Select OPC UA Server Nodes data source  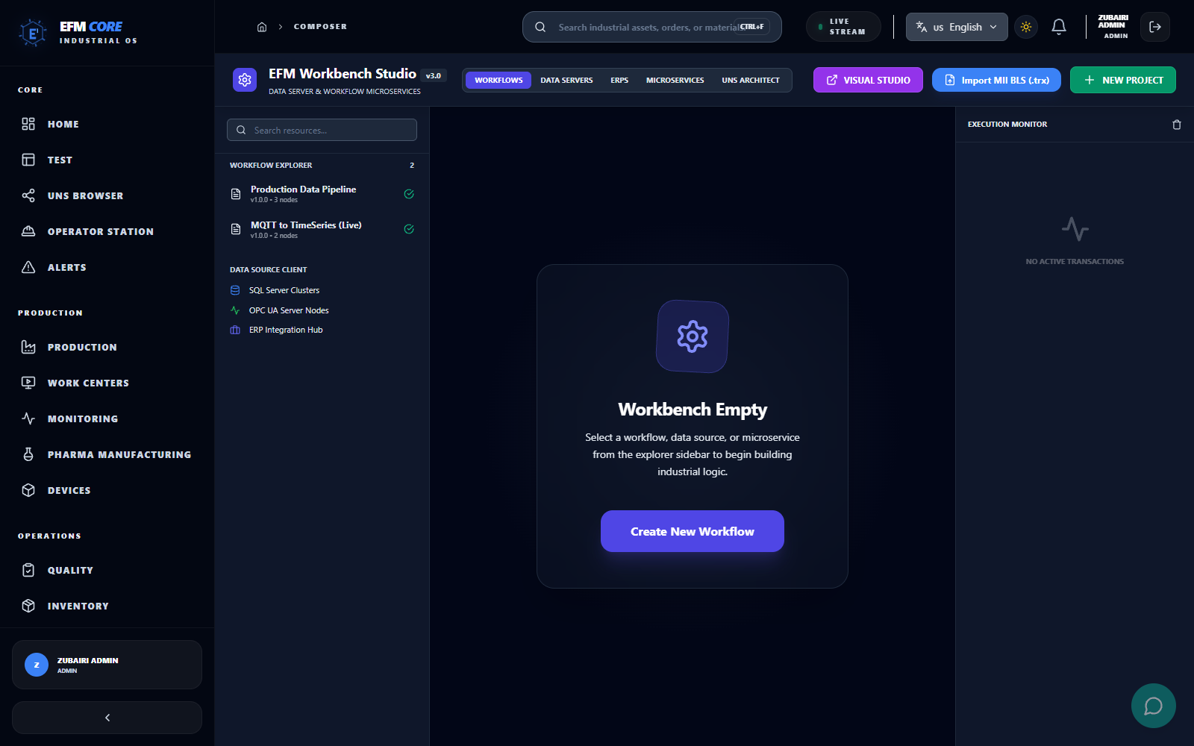289,310
